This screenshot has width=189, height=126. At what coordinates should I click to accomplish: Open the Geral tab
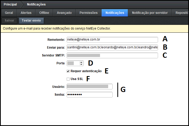click(9, 13)
